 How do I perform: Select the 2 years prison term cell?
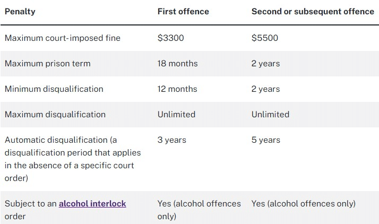(x=265, y=64)
